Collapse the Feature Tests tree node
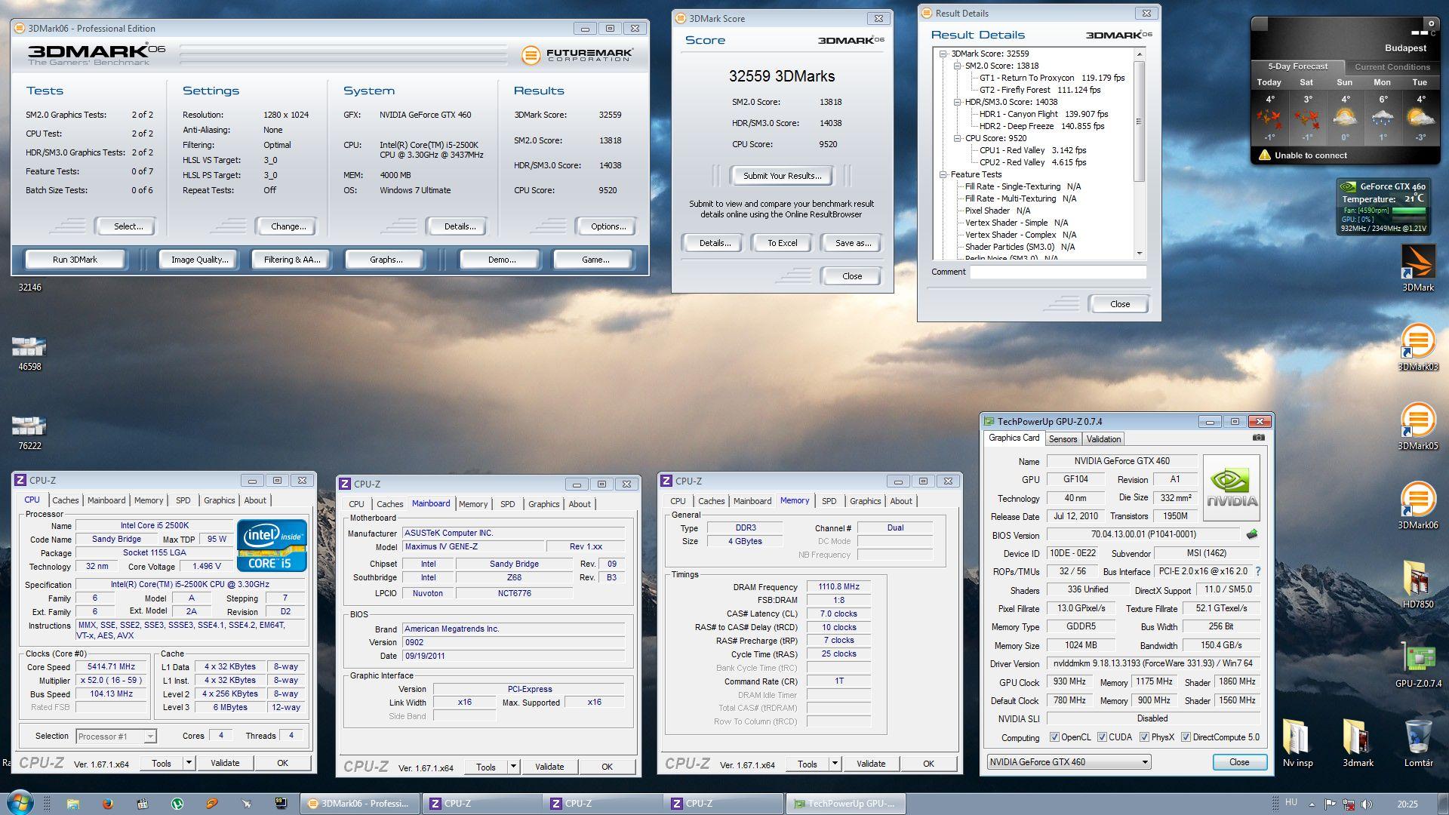The height and width of the screenshot is (815, 1449). pos(943,174)
